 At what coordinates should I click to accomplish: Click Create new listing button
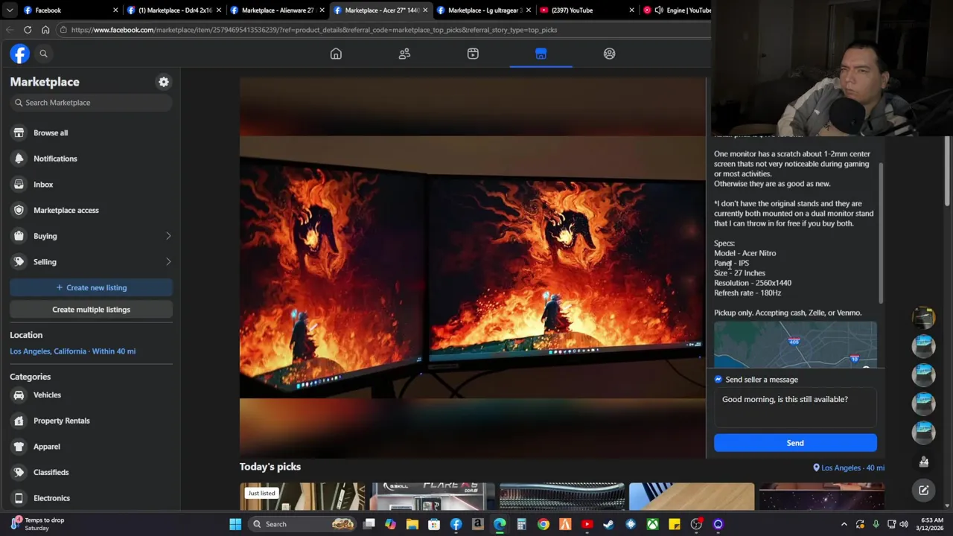click(91, 287)
